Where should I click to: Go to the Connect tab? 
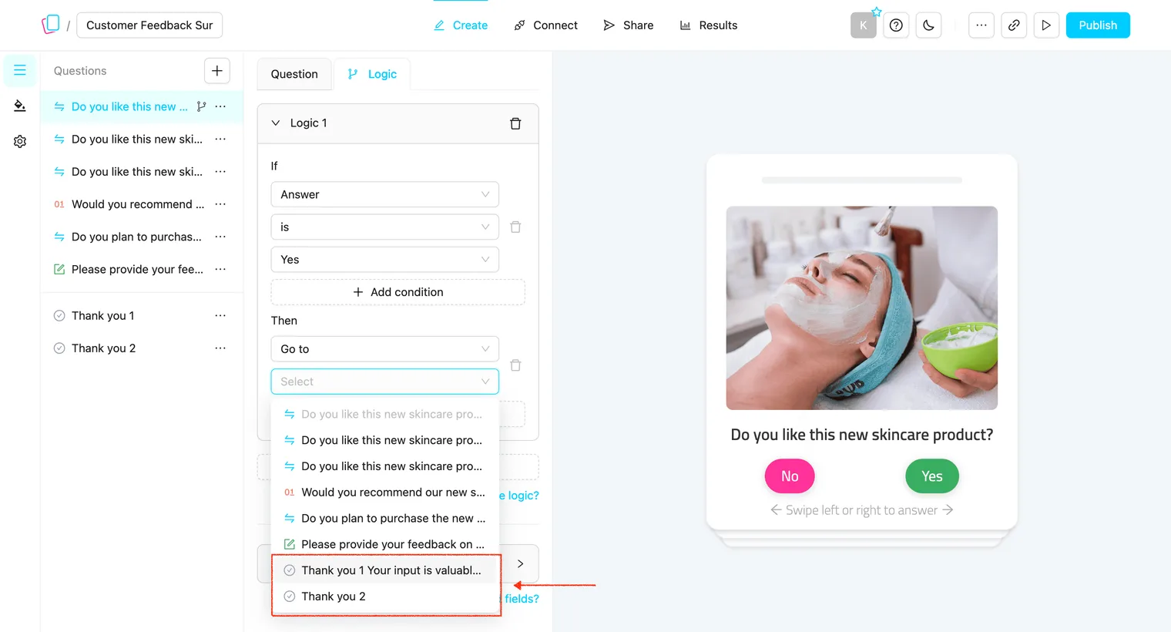coord(545,25)
